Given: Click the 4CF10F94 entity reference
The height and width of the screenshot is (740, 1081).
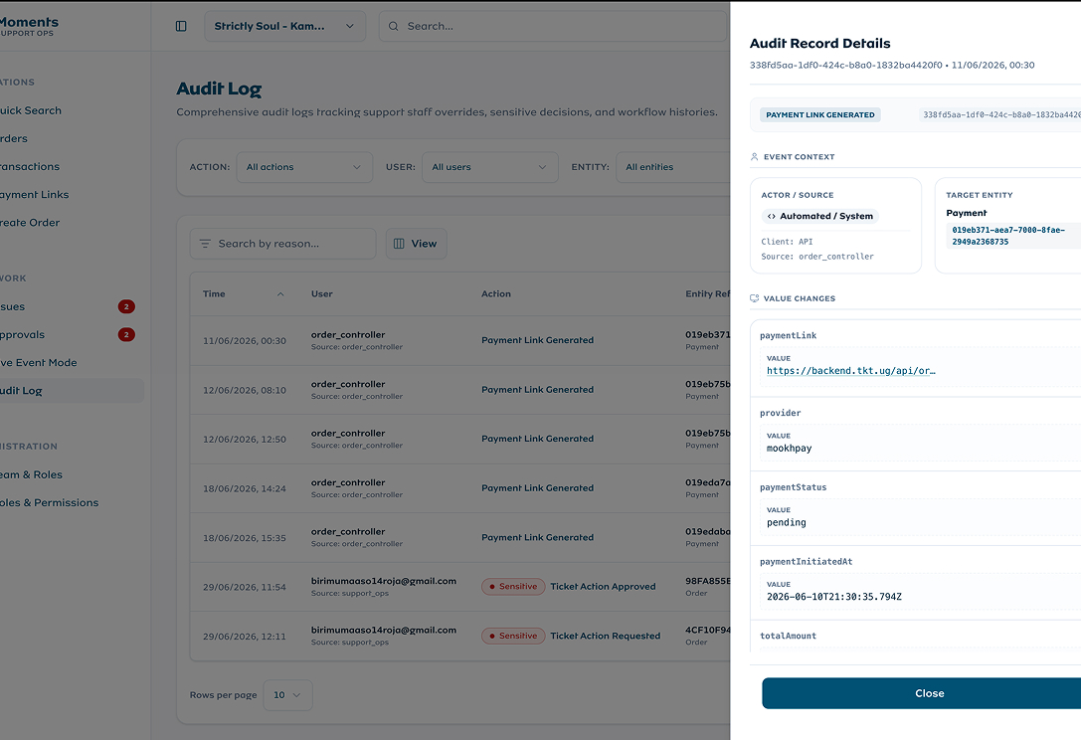Looking at the screenshot, I should [707, 631].
